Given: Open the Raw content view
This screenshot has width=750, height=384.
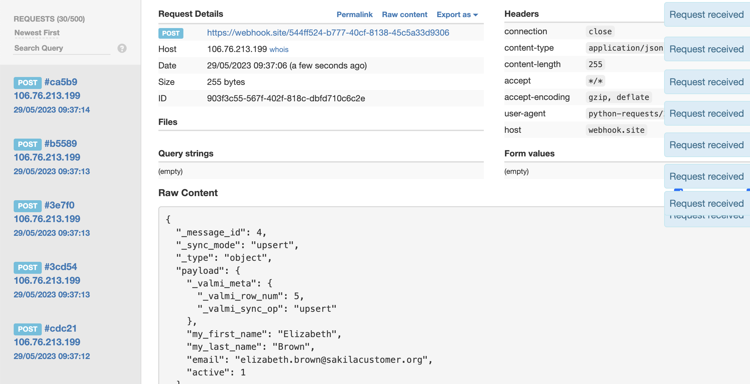Looking at the screenshot, I should (x=404, y=14).
